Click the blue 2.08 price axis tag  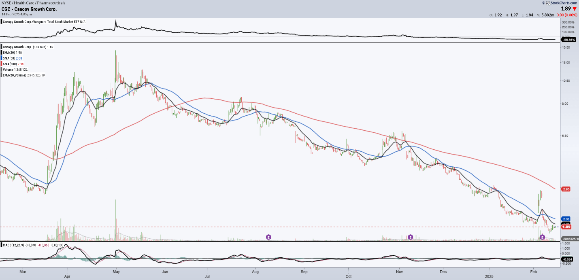[x=566, y=219]
